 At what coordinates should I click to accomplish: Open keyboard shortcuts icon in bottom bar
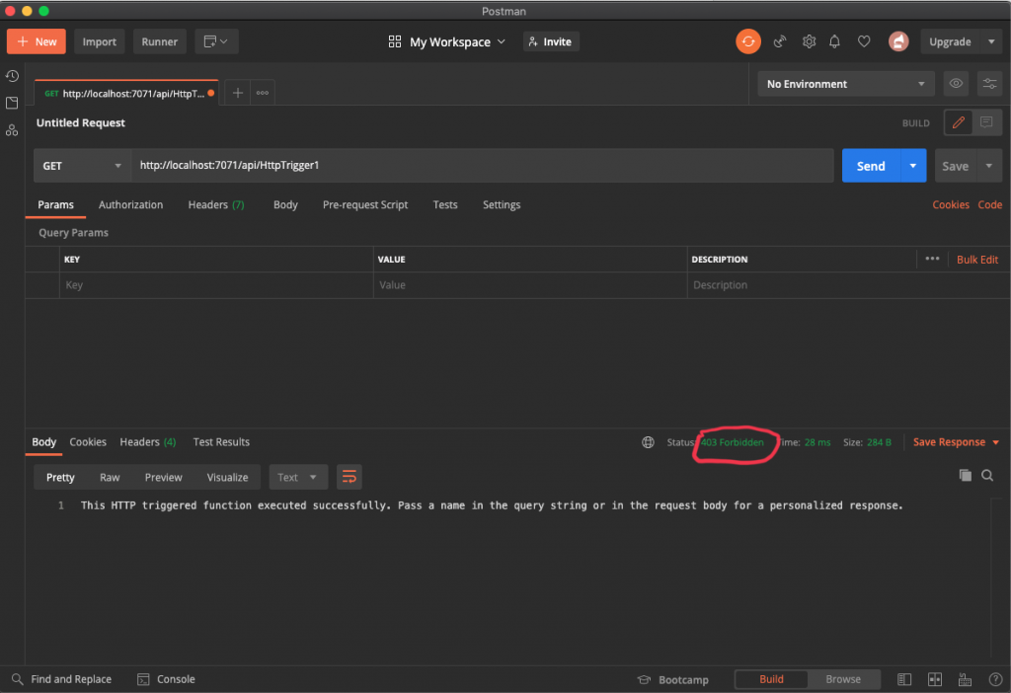click(x=966, y=679)
